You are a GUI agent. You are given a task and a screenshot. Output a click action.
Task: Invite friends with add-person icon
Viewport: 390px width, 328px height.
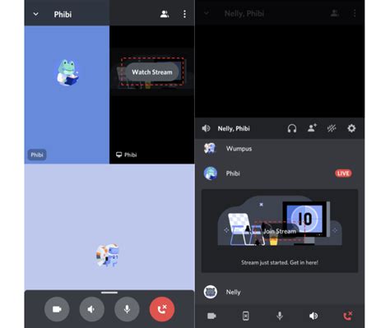312,128
